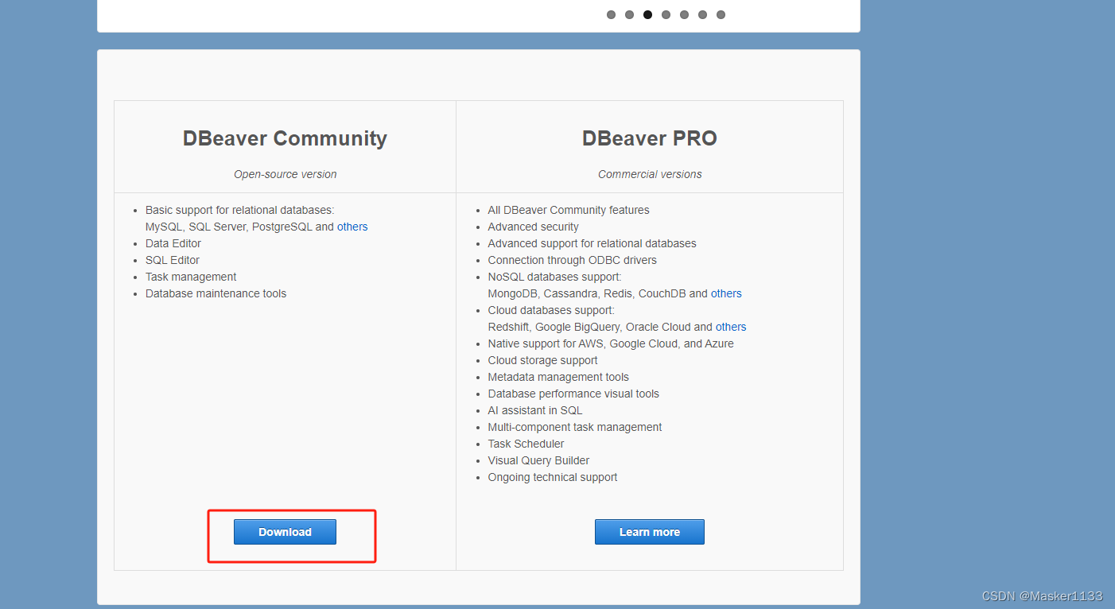Select the first carousel dot
The image size is (1115, 609).
pos(611,14)
